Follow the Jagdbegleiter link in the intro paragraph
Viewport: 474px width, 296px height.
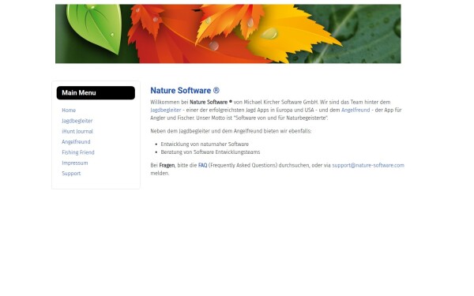coord(166,111)
